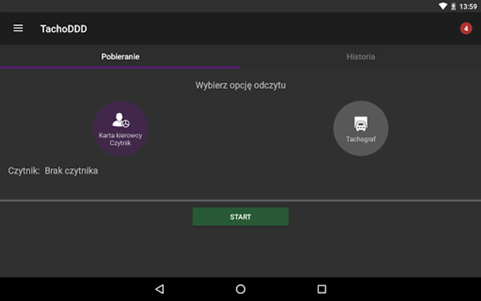This screenshot has width=481, height=301.
Task: Tap the Wi-Fi status icon
Action: tap(443, 6)
